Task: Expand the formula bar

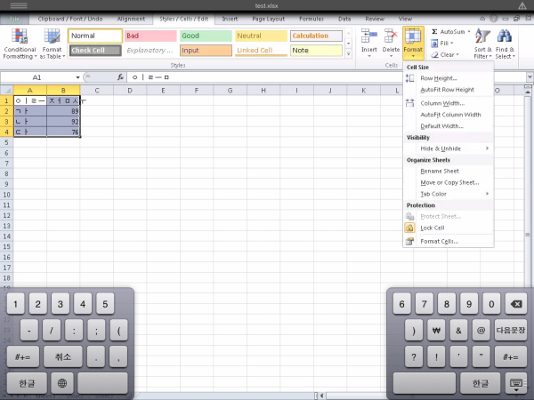Action: tap(530, 77)
